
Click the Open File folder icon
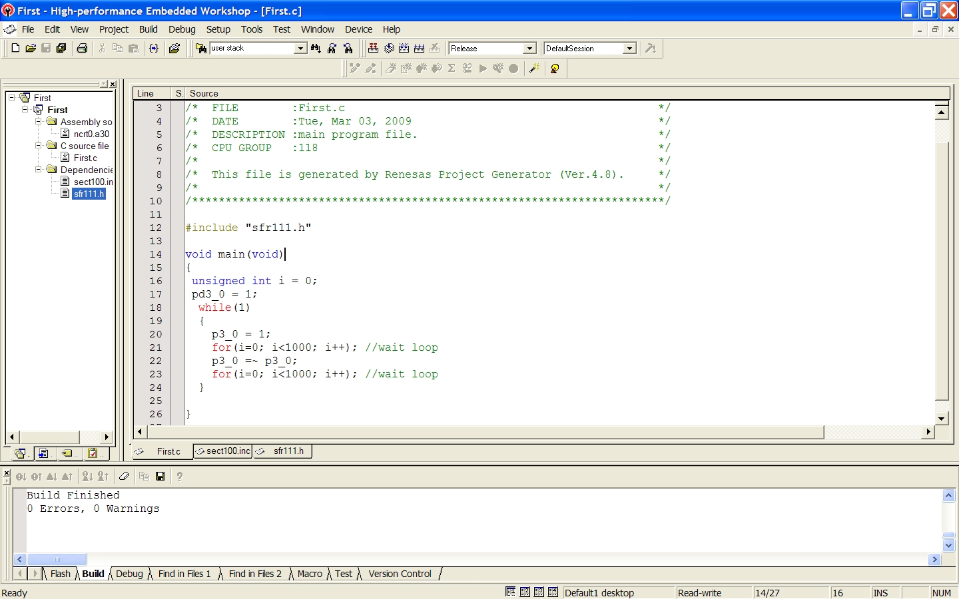(x=31, y=48)
